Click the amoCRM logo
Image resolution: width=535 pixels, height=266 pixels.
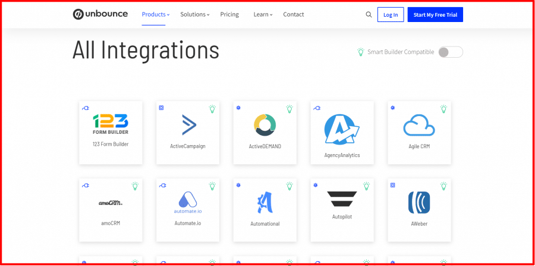coord(111,203)
